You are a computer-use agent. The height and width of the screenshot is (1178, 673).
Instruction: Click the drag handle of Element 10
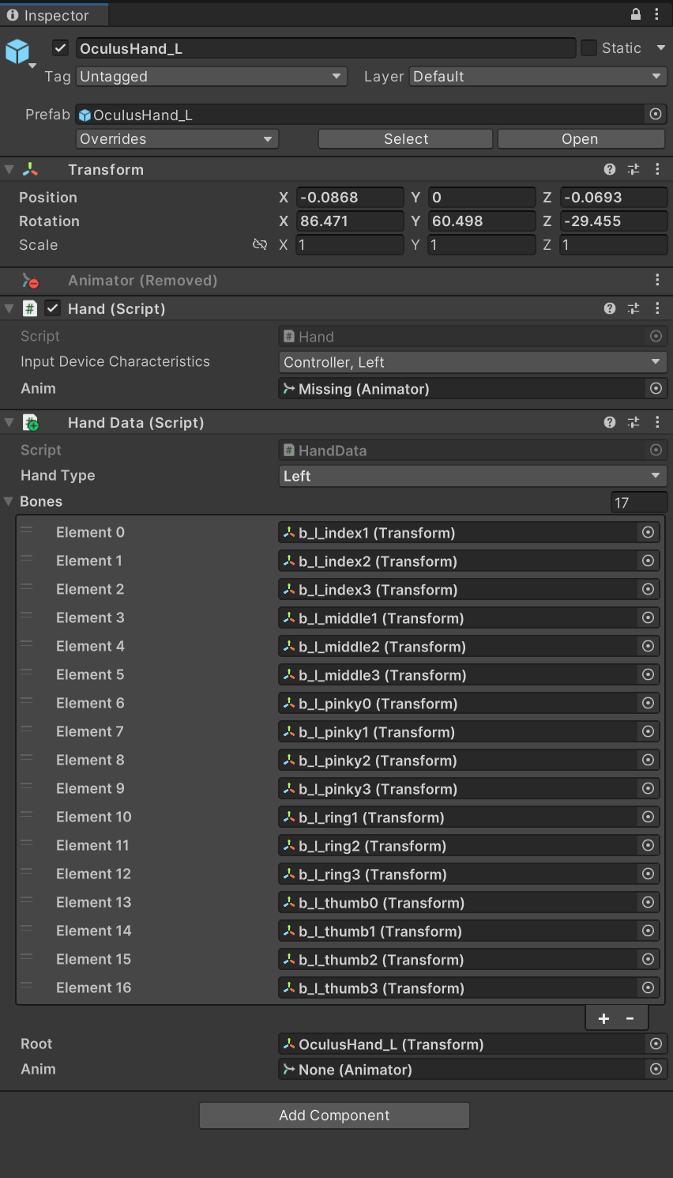(x=27, y=814)
